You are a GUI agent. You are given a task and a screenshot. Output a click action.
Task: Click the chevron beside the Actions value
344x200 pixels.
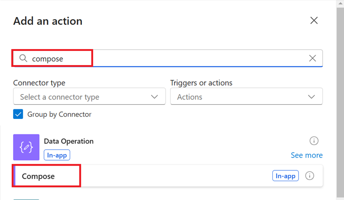(312, 97)
